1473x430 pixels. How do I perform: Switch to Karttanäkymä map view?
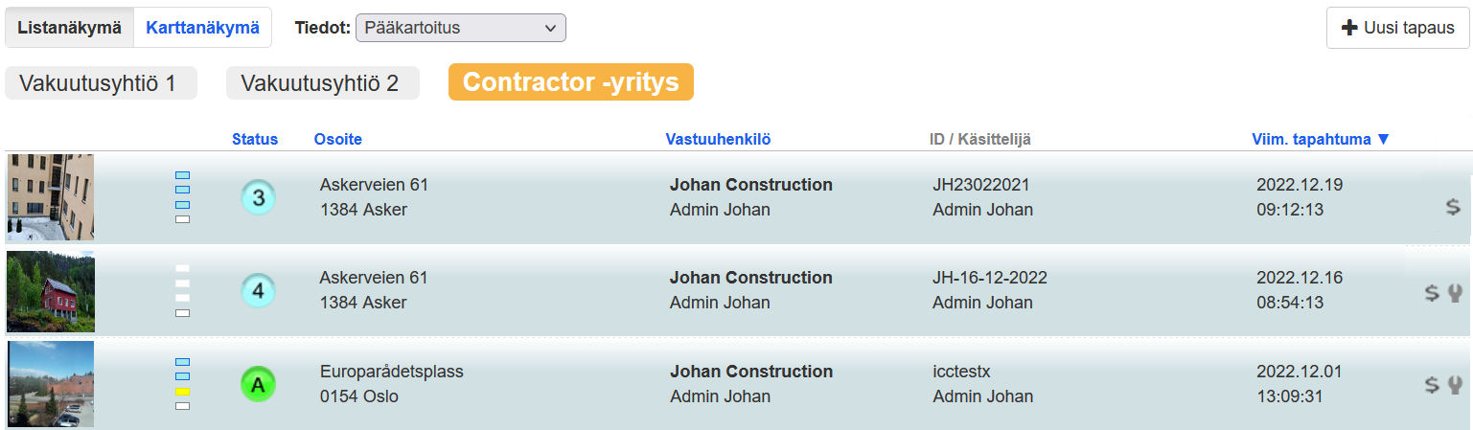pyautogui.click(x=202, y=28)
